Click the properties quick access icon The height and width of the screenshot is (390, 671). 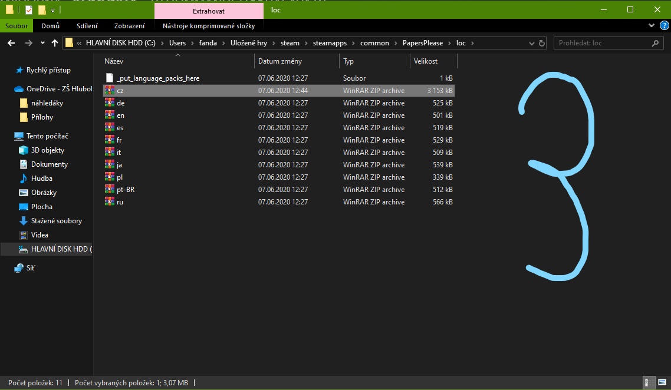tap(29, 9)
